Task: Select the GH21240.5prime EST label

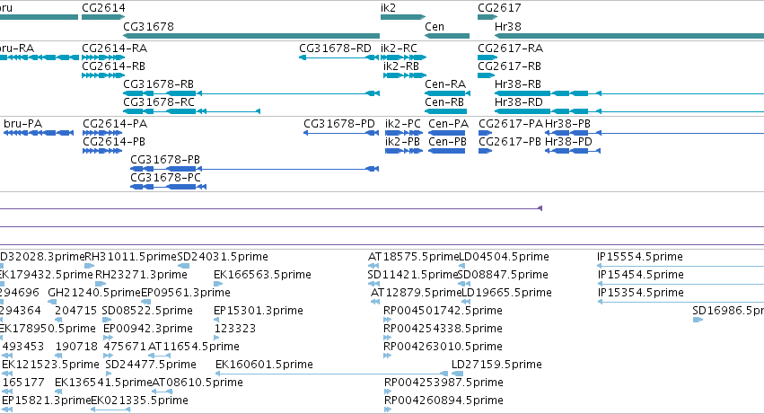Action: [94, 293]
